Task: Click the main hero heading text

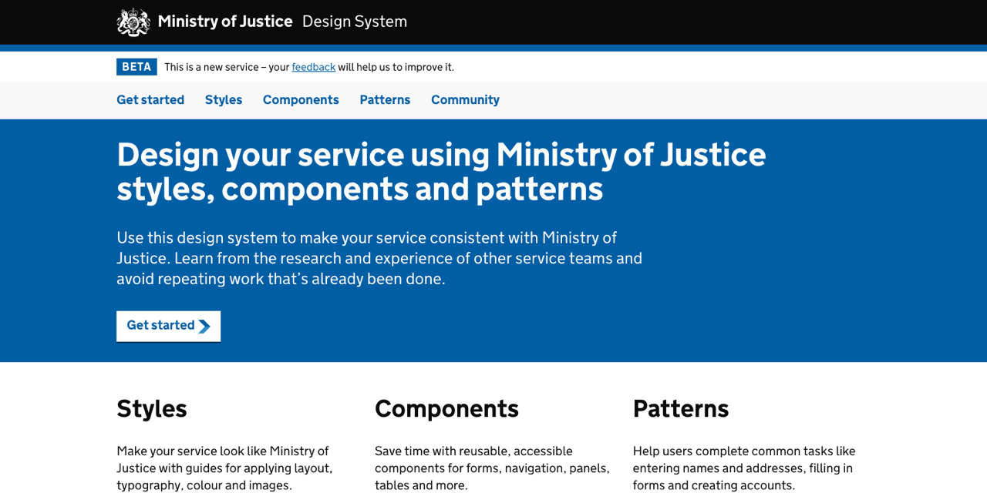Action: click(441, 172)
